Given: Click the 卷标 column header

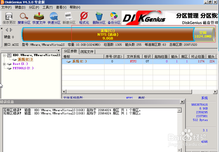Looking at the screenshot, I should point(83,57).
